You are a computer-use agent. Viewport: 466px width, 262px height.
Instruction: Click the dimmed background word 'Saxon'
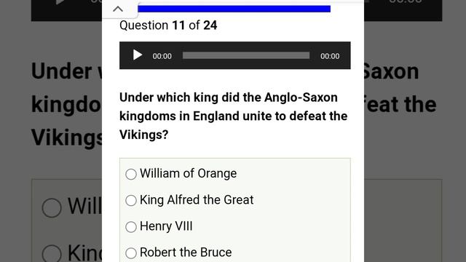pos(392,71)
